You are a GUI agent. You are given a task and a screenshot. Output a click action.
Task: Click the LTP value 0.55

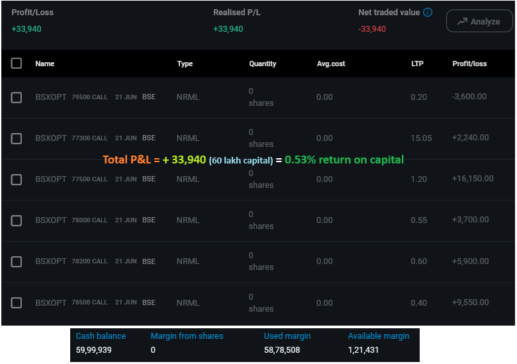point(419,220)
